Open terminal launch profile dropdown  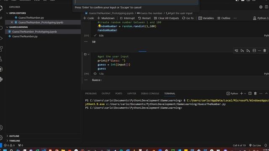245,94
